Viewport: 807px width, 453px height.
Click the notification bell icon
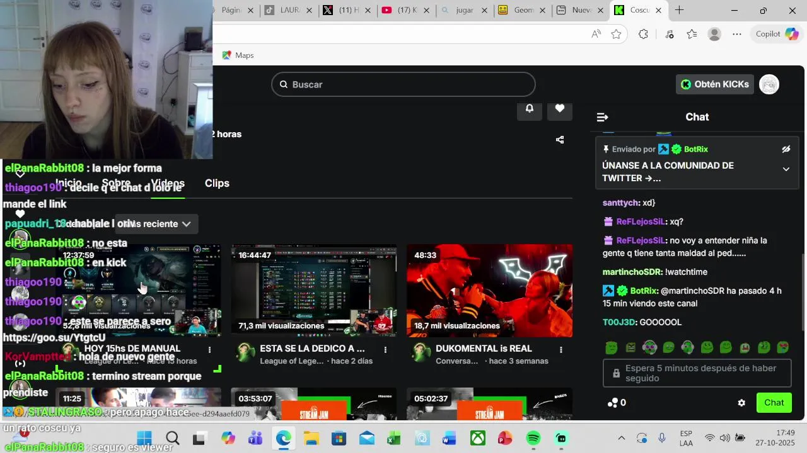click(530, 108)
